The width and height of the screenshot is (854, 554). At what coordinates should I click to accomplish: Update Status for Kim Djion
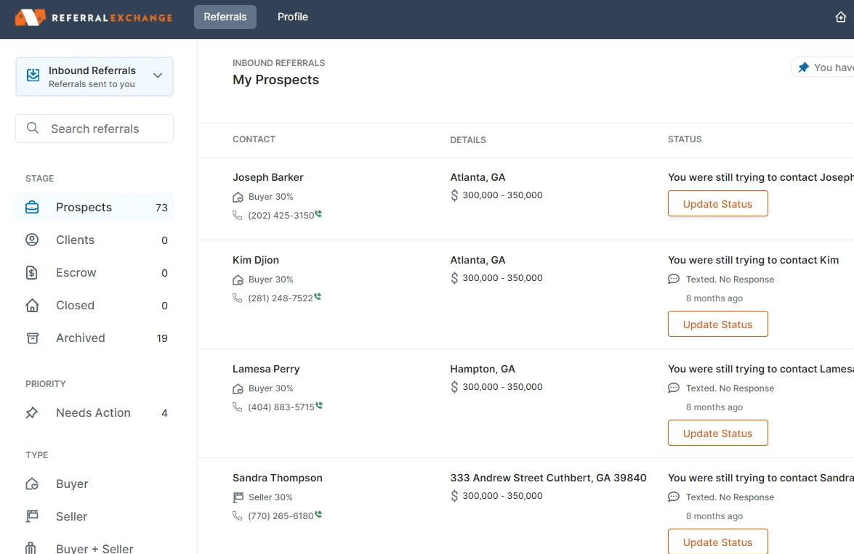718,325
